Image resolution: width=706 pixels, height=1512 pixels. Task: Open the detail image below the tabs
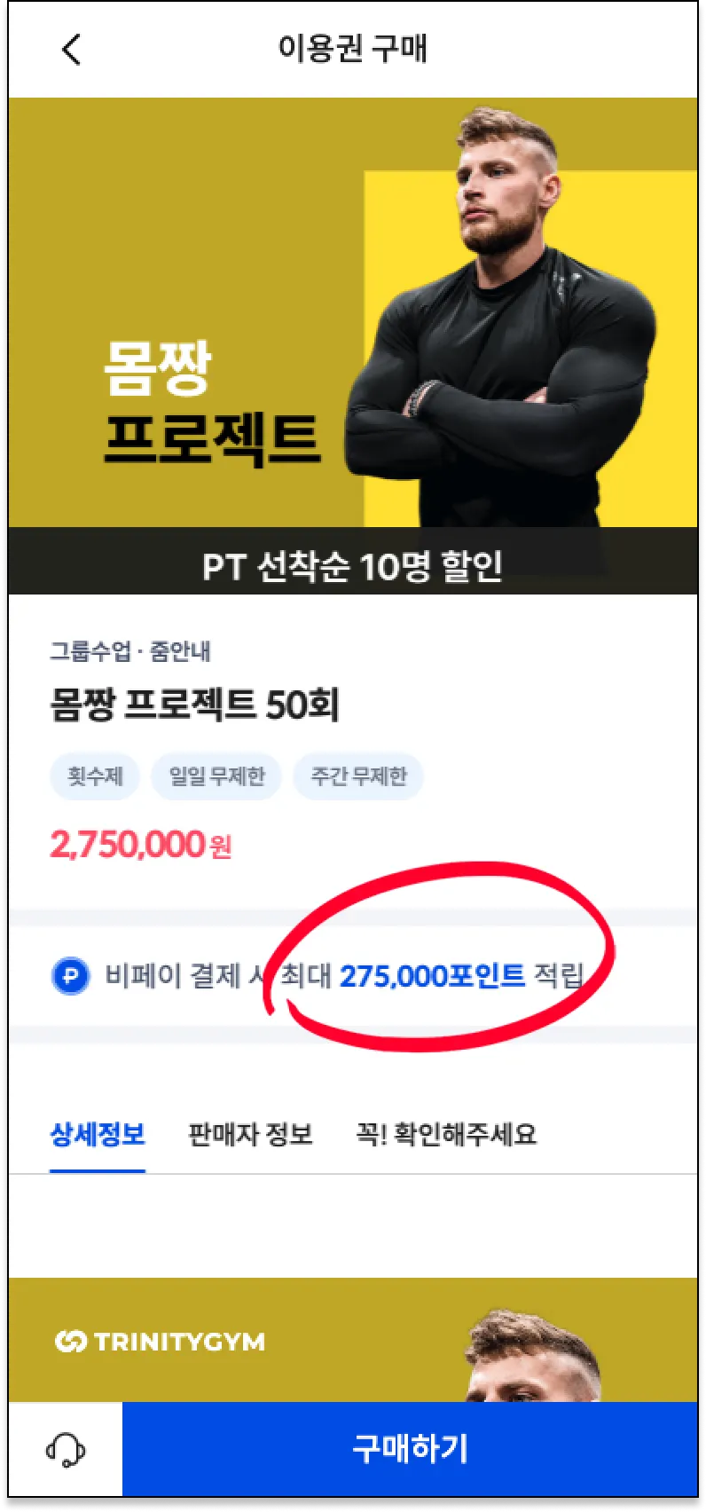(353, 1340)
